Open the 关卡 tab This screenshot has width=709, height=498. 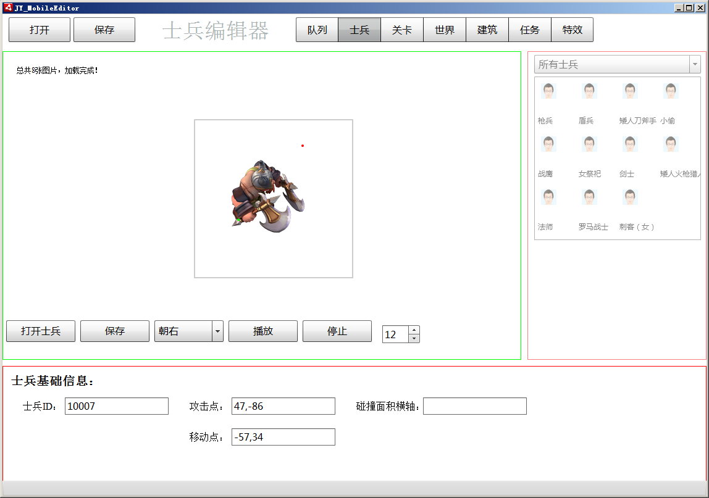coord(402,30)
